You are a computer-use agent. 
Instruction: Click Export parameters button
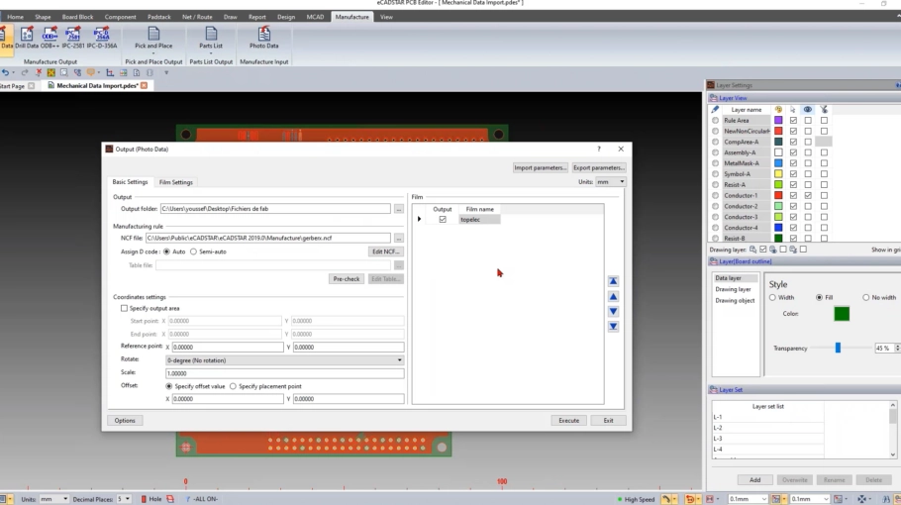pos(598,167)
